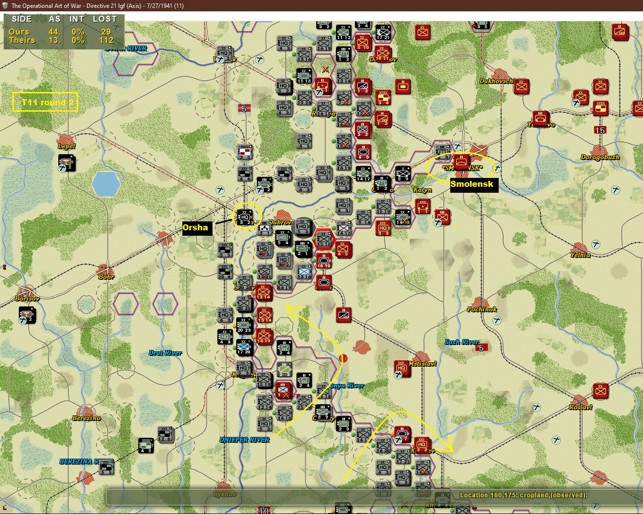Select the Soviet unit next to Dukhovschina label
This screenshot has width=643, height=514.
(521, 86)
